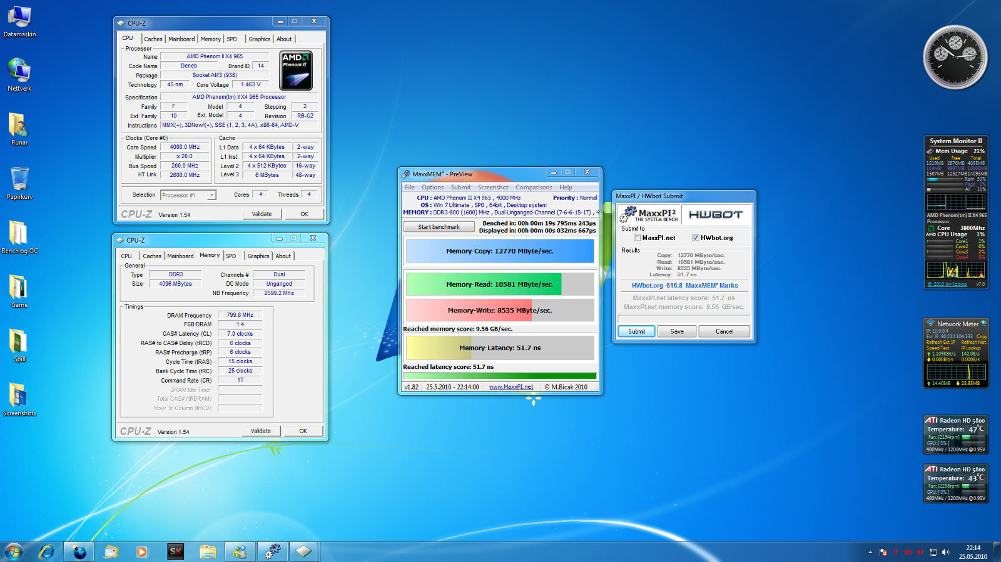Screen dimensions: 1001x562
Task: Click IP Lookup in Network Meter
Action: pyautogui.click(x=971, y=348)
